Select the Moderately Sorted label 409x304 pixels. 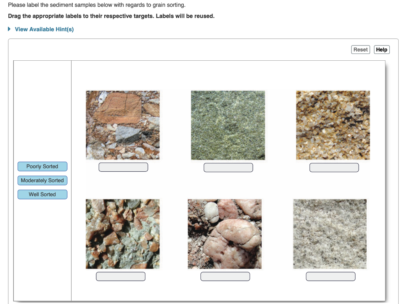click(x=42, y=180)
